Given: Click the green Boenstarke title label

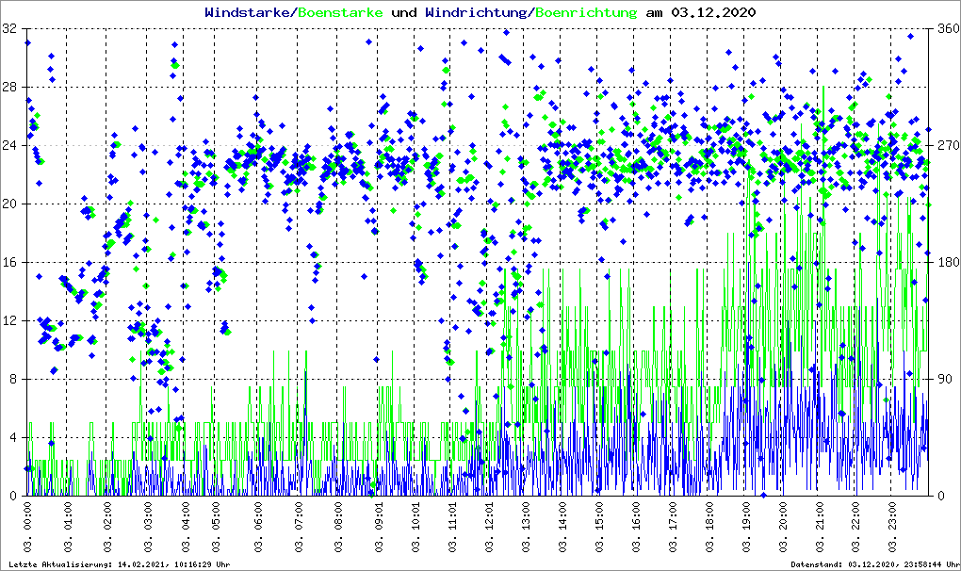Looking at the screenshot, I should coord(340,12).
